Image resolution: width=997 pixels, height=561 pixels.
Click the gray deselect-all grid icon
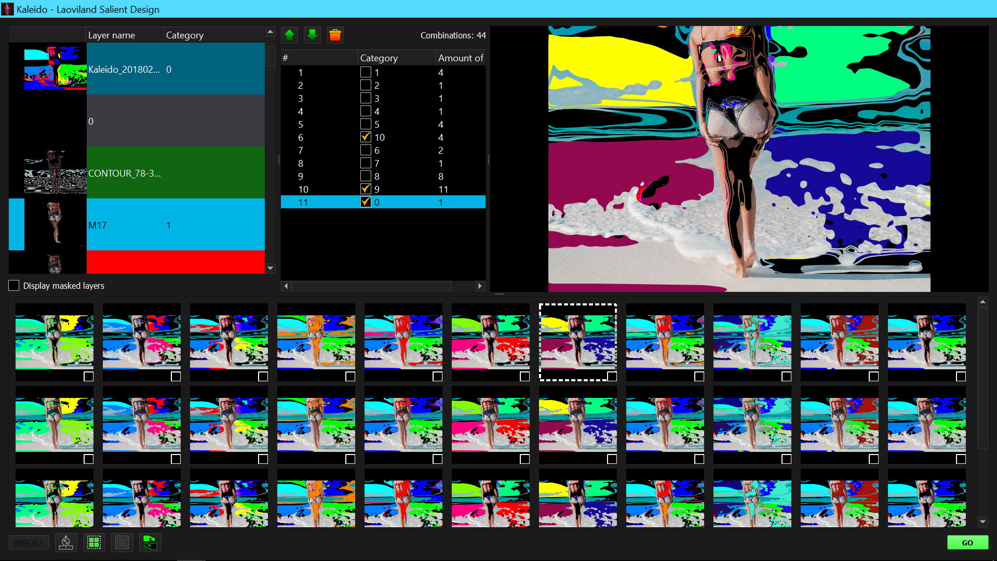click(x=122, y=543)
